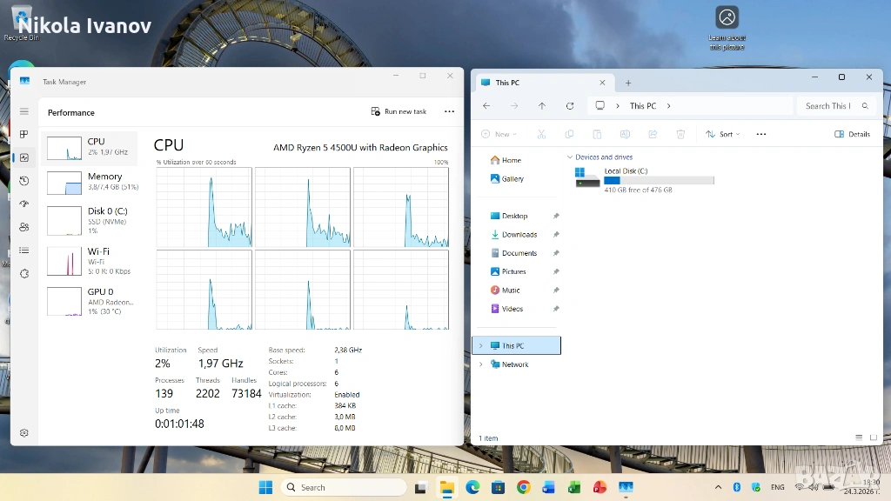Select Memory in the Performance list
The height and width of the screenshot is (501, 891).
coord(90,182)
